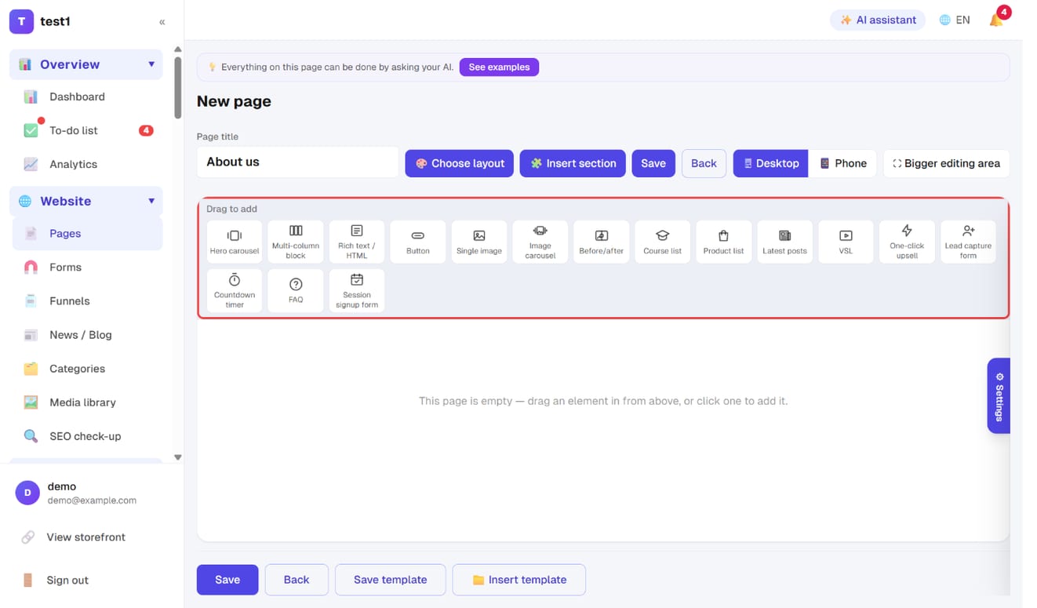The height and width of the screenshot is (608, 1037).
Task: Open Funnels in sidebar
Action: pos(88,300)
